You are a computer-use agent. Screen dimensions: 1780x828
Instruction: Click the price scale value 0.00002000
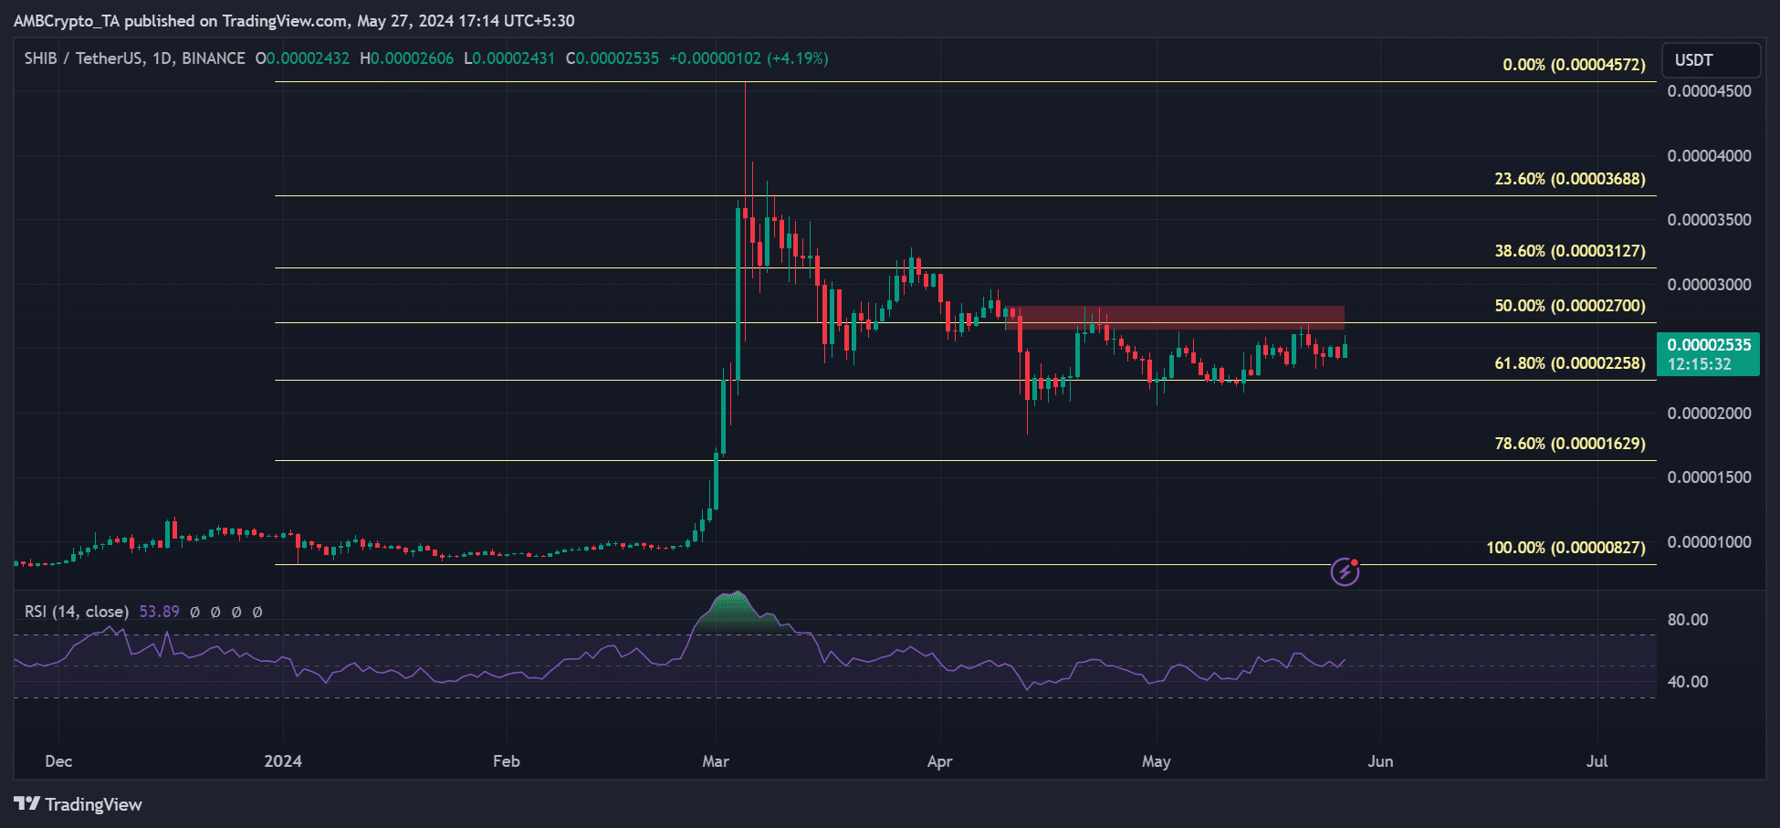[x=1709, y=414]
